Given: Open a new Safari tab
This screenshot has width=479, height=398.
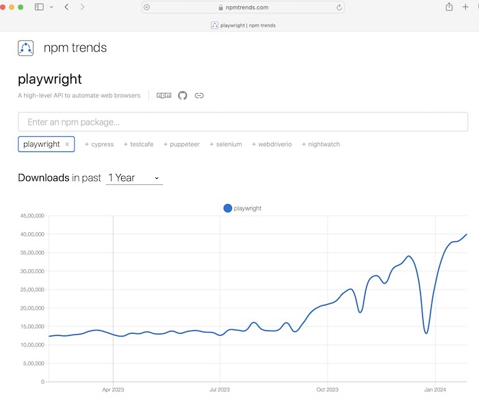Looking at the screenshot, I should tap(466, 7).
